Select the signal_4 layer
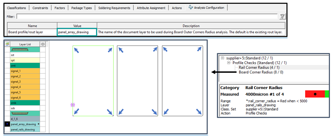Image resolution: width=333 pixels, height=137 pixels. [25, 87]
